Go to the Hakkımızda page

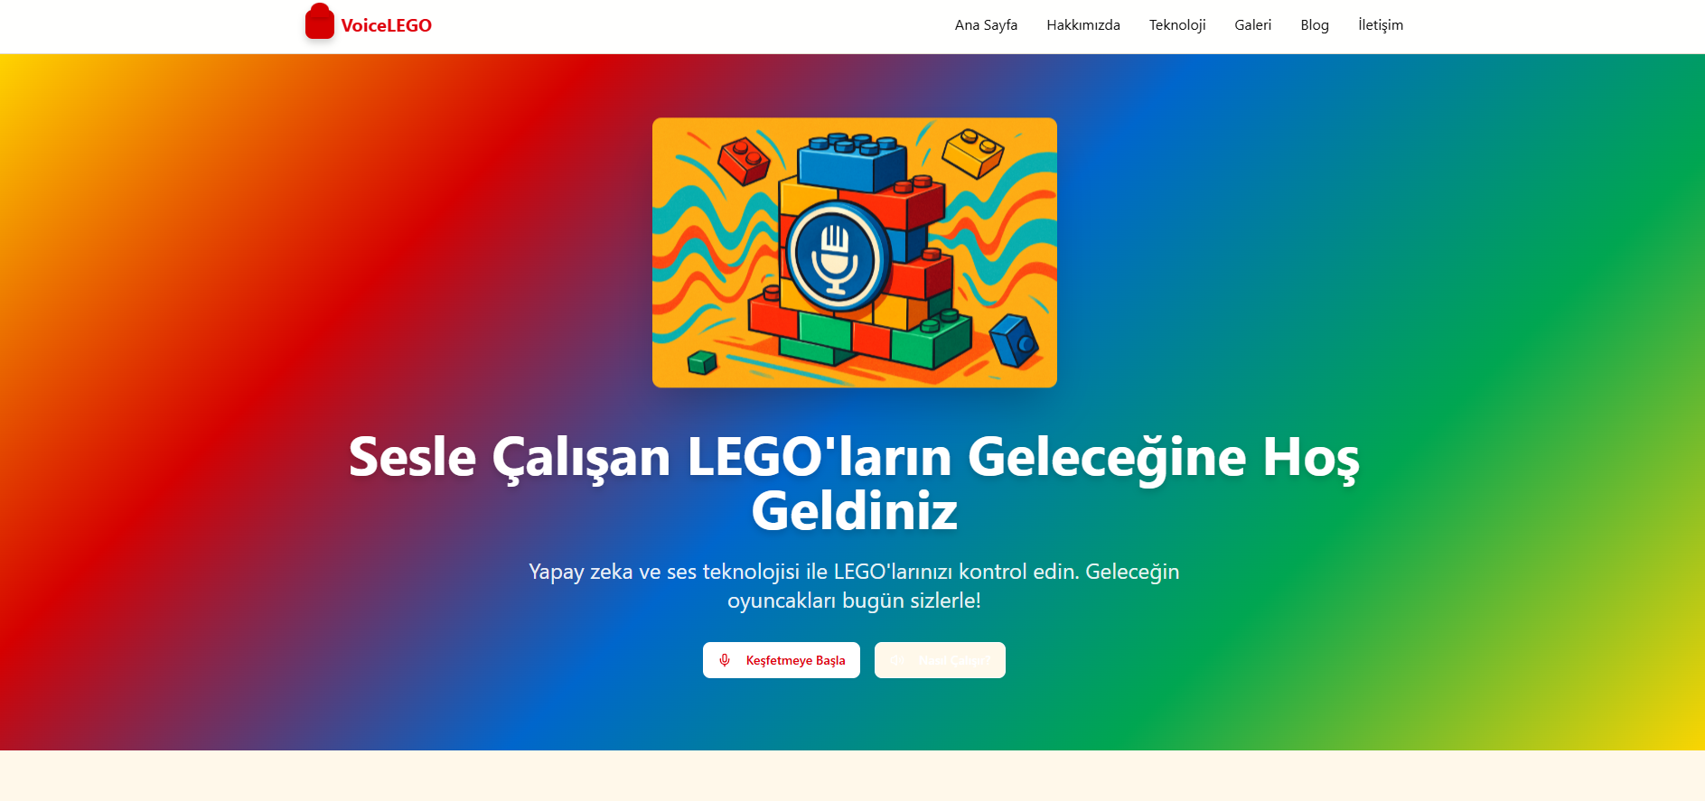coord(1083,25)
